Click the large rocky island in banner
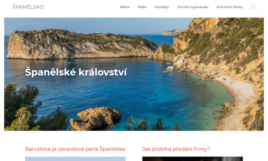 point(80,44)
